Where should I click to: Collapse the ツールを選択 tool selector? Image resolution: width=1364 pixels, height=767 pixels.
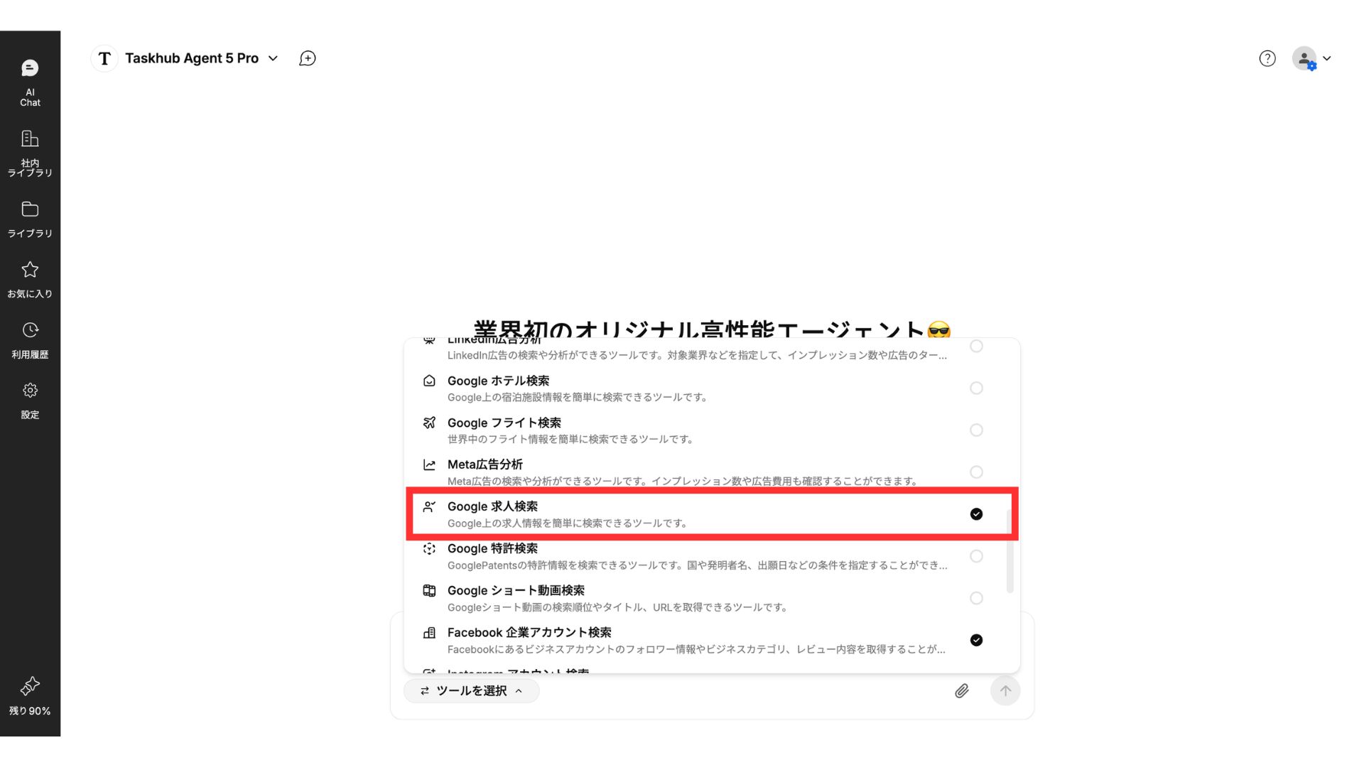(471, 690)
